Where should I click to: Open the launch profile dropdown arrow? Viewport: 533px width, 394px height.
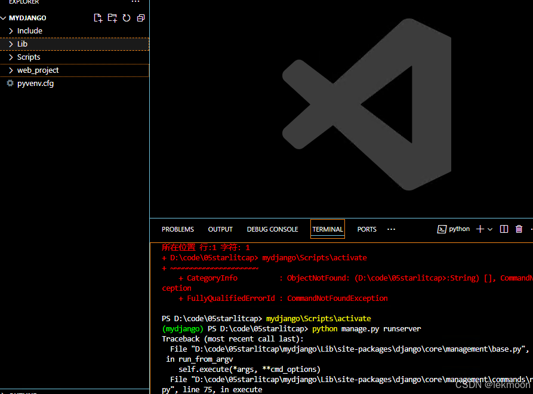tap(490, 229)
